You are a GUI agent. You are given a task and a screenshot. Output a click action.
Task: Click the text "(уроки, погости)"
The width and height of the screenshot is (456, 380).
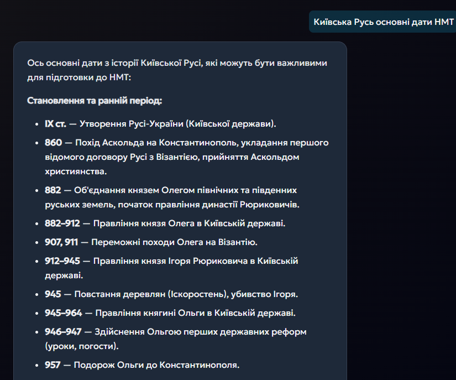coord(81,346)
